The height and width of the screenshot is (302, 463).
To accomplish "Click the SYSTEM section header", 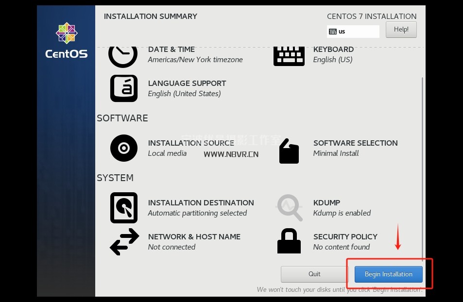I will [x=115, y=178].
